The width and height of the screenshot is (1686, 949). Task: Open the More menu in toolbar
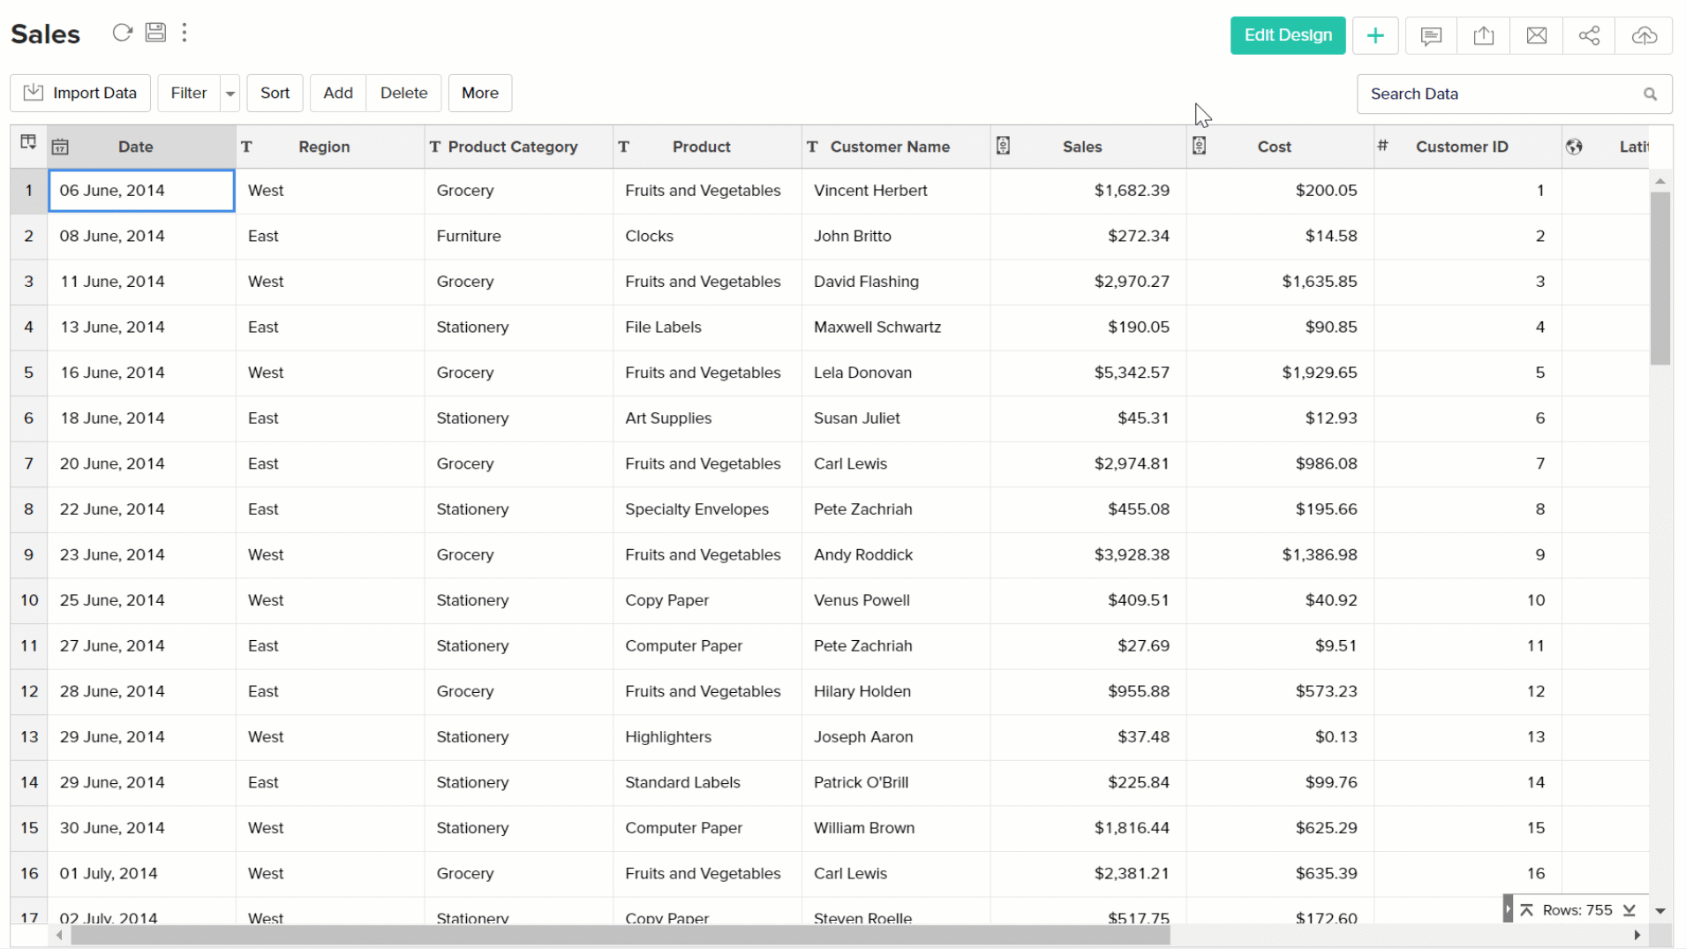[x=479, y=93]
